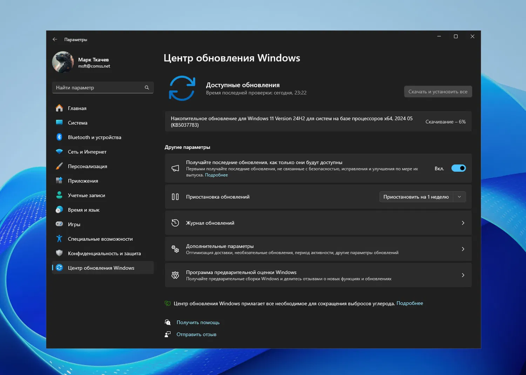Viewport: 526px width, 375px height.
Task: Click the Система monitor icon
Action: click(59, 123)
